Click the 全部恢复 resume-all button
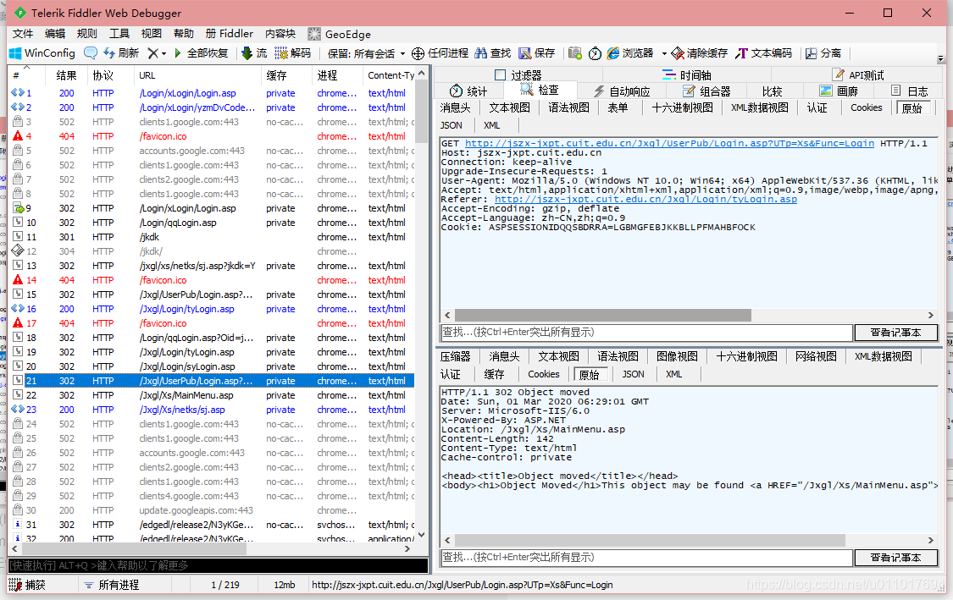The image size is (953, 600). [201, 53]
